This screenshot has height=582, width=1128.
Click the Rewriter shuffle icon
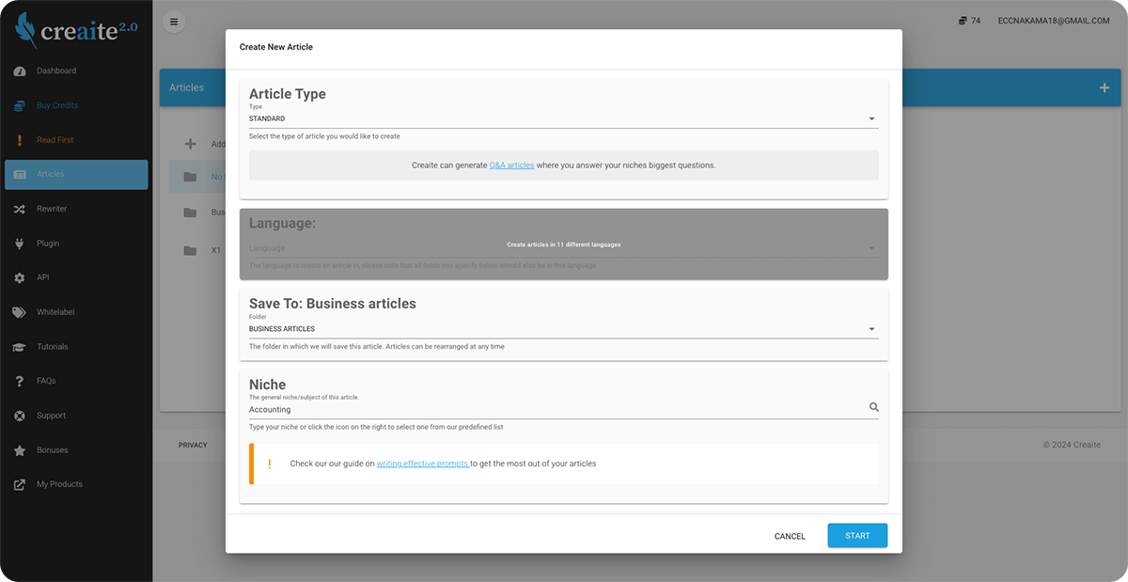tap(19, 209)
